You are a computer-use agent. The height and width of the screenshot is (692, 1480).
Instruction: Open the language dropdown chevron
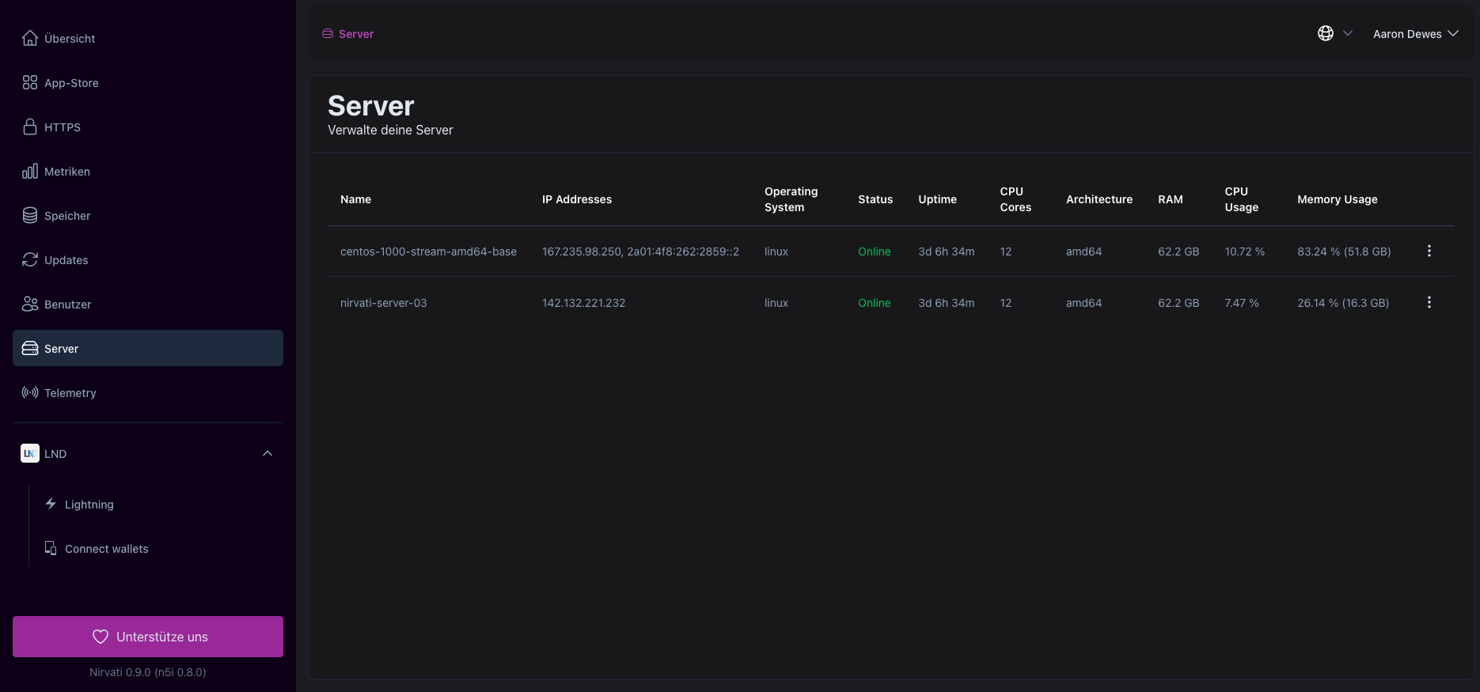(x=1348, y=33)
